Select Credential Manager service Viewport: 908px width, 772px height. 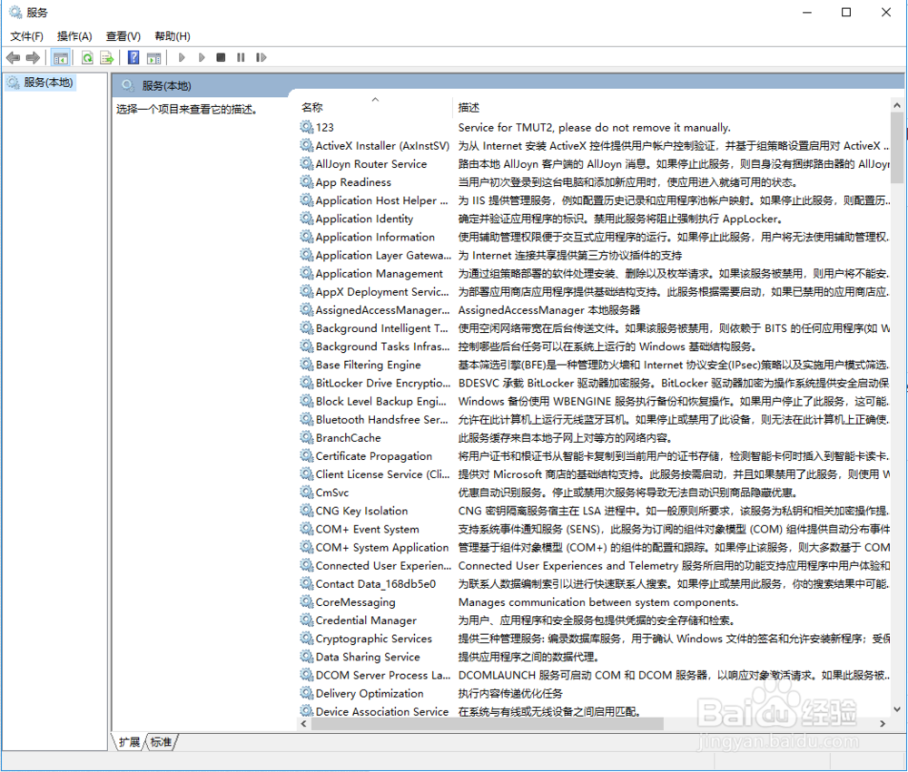[595, 621]
